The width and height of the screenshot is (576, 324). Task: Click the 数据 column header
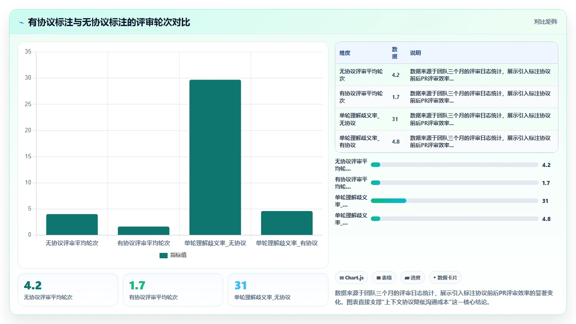coord(395,53)
